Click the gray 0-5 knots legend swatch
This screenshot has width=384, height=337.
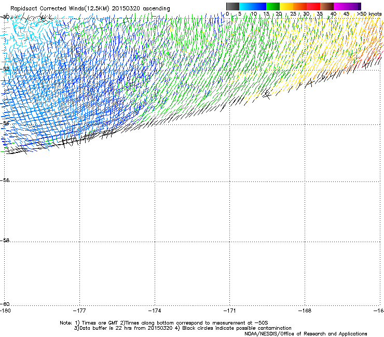coord(232,6)
